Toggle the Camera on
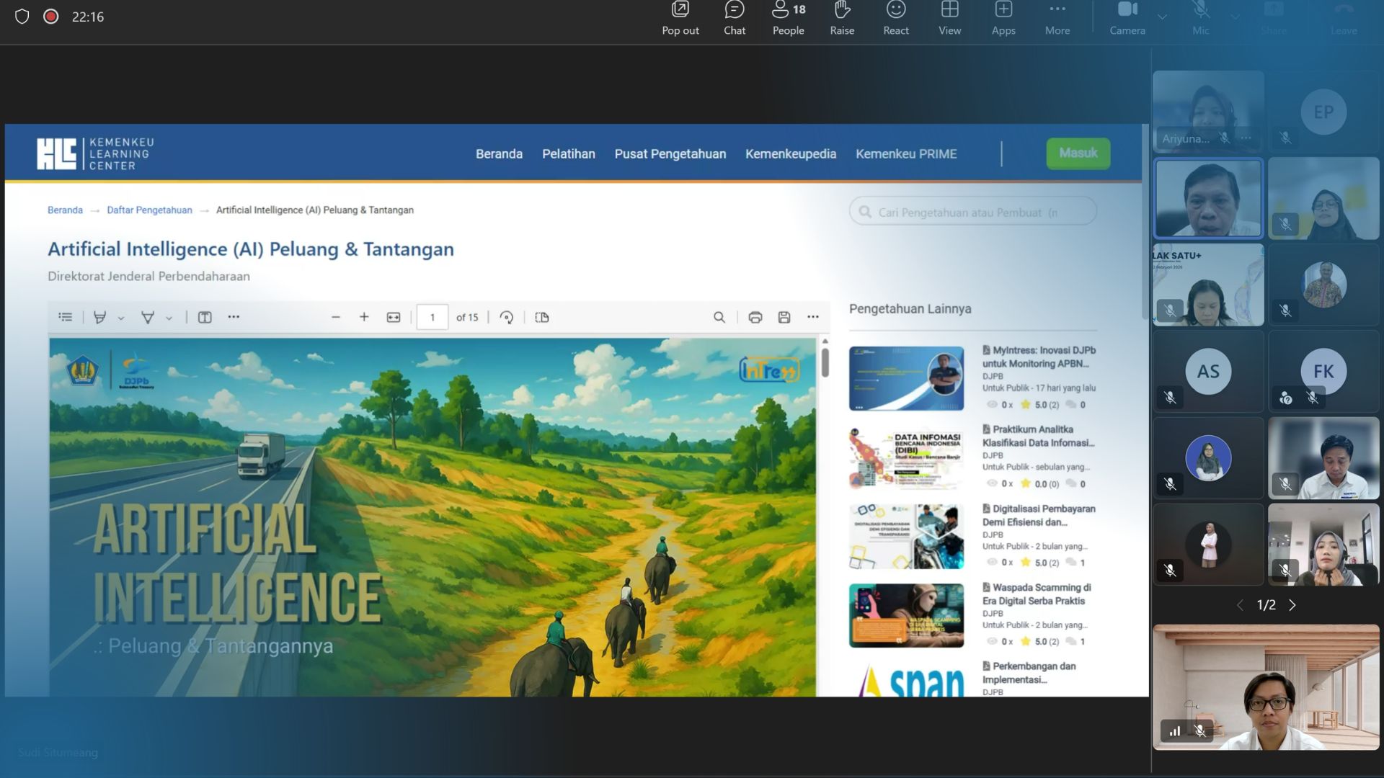 click(x=1127, y=18)
